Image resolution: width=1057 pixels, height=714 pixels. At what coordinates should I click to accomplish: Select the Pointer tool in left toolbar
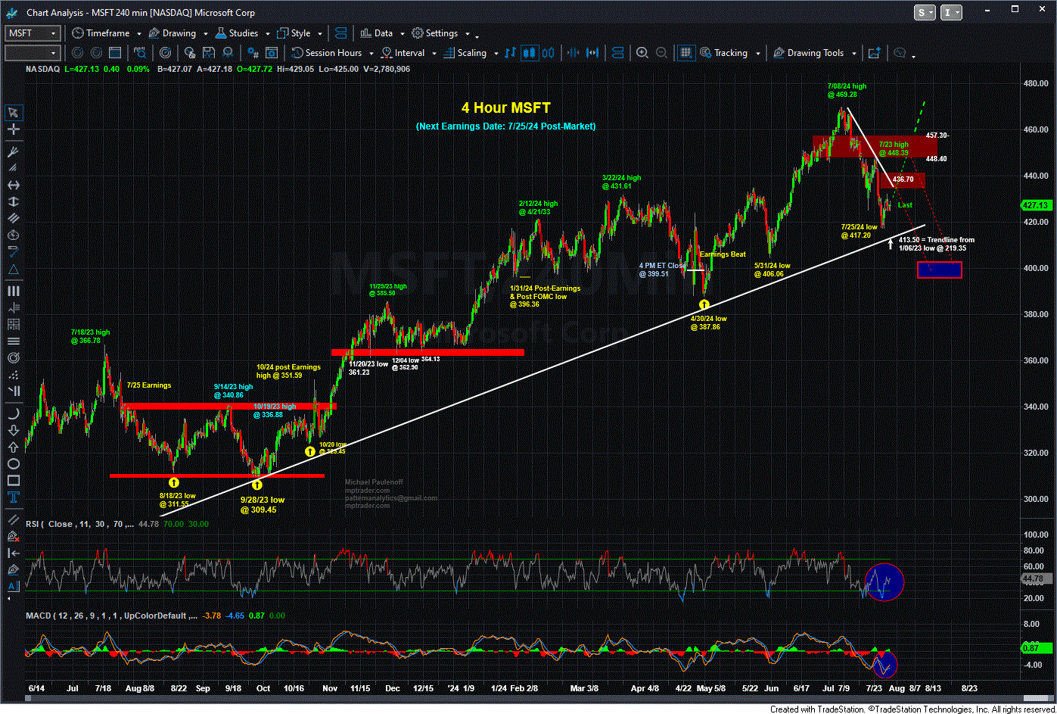click(x=14, y=112)
